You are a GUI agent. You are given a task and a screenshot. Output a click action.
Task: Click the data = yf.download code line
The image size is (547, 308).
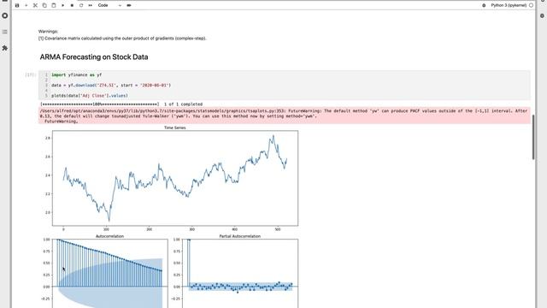111,86
